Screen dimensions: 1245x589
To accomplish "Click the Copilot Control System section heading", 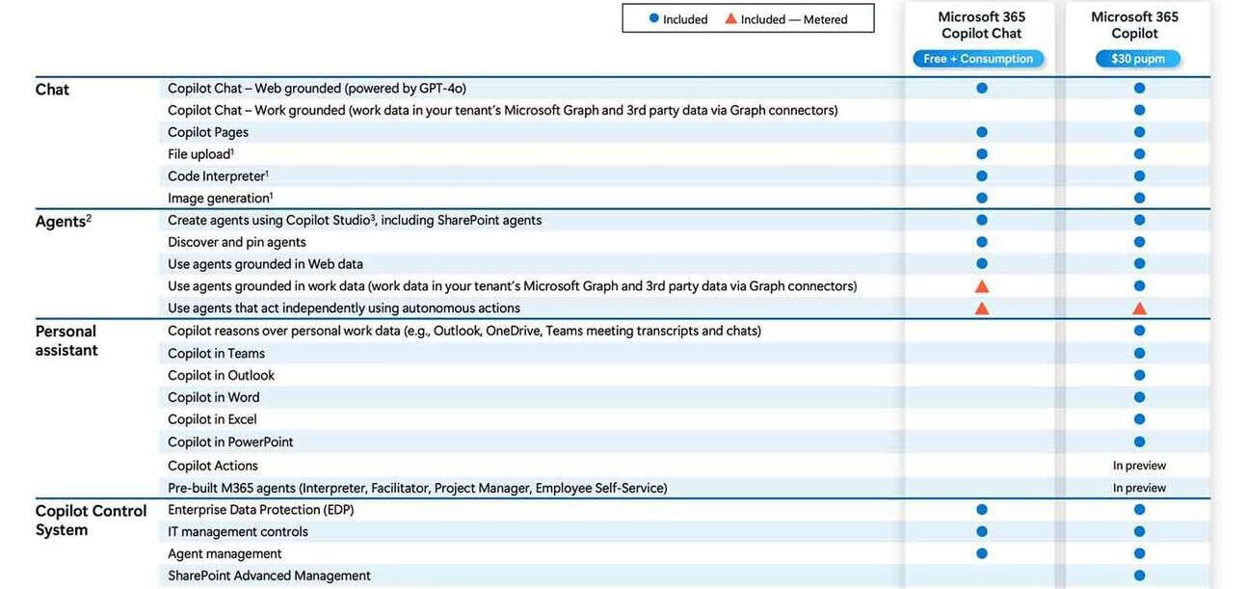I will click(92, 521).
